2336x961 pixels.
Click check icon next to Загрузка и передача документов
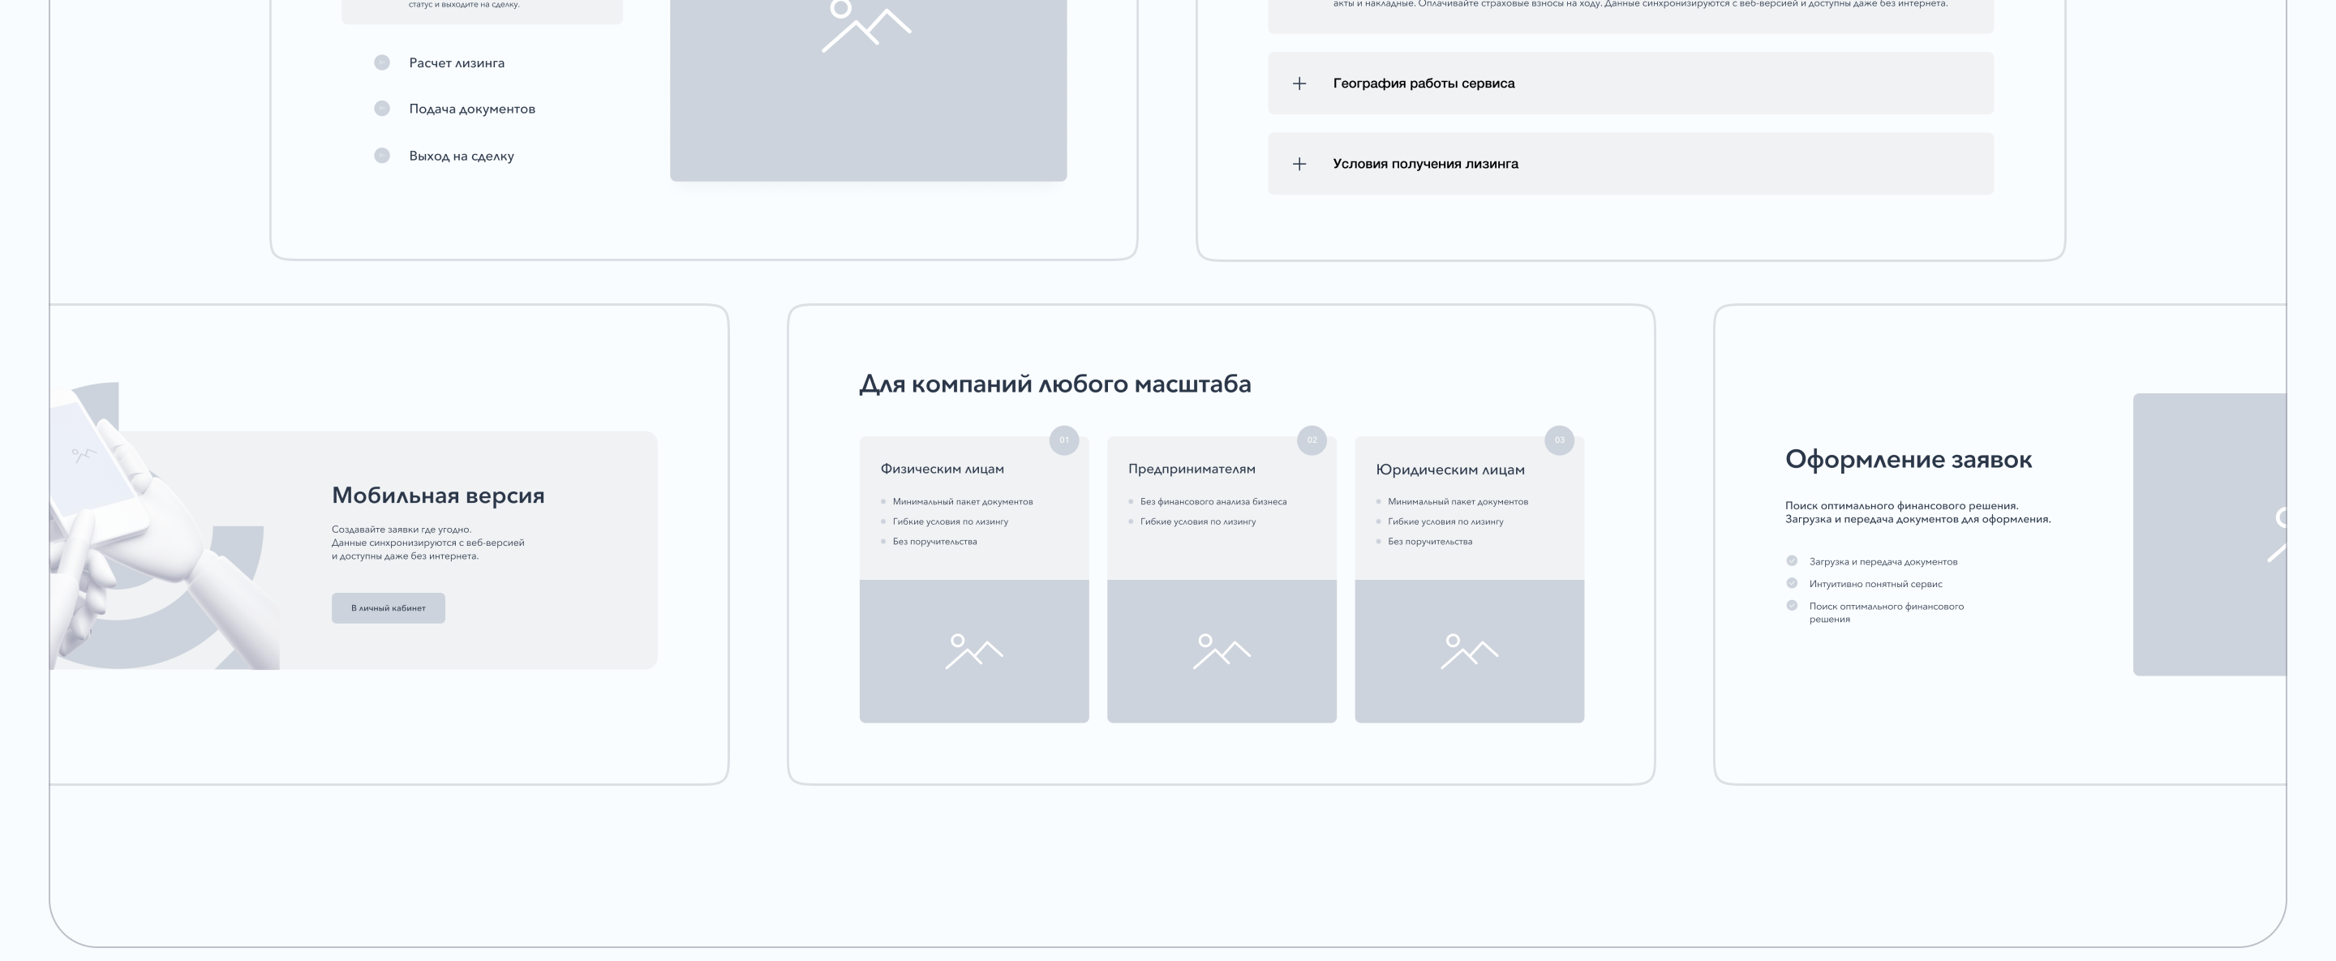[1792, 560]
